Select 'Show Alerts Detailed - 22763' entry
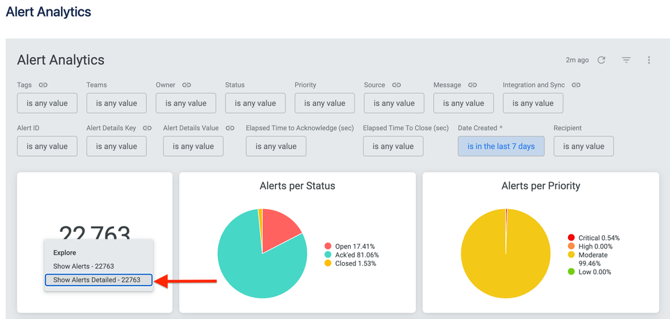This screenshot has width=670, height=319. [99, 279]
